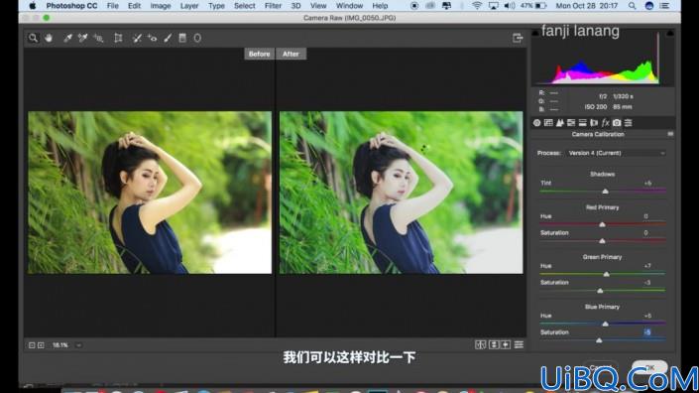This screenshot has width=699, height=393.
Task: Open the Edit menu
Action: 134,6
